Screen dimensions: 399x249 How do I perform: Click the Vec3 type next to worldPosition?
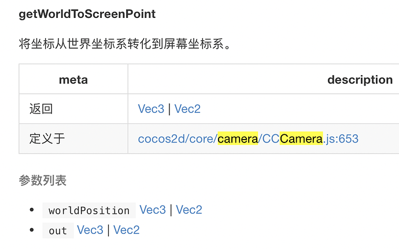pyautogui.click(x=153, y=210)
